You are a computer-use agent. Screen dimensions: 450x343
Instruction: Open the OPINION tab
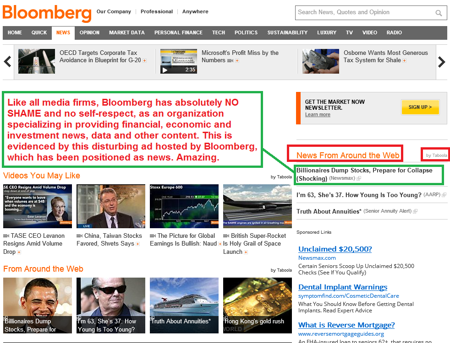click(x=89, y=32)
